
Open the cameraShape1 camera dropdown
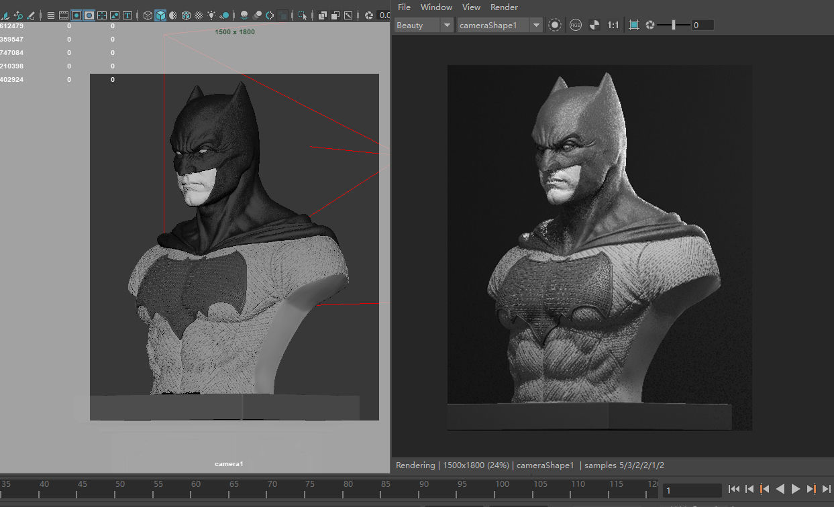coord(500,25)
